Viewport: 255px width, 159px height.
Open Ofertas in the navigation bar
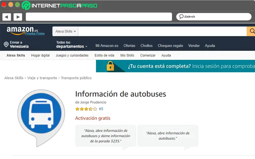[129, 46]
